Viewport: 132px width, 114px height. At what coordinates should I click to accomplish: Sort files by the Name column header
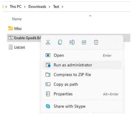(x=17, y=19)
